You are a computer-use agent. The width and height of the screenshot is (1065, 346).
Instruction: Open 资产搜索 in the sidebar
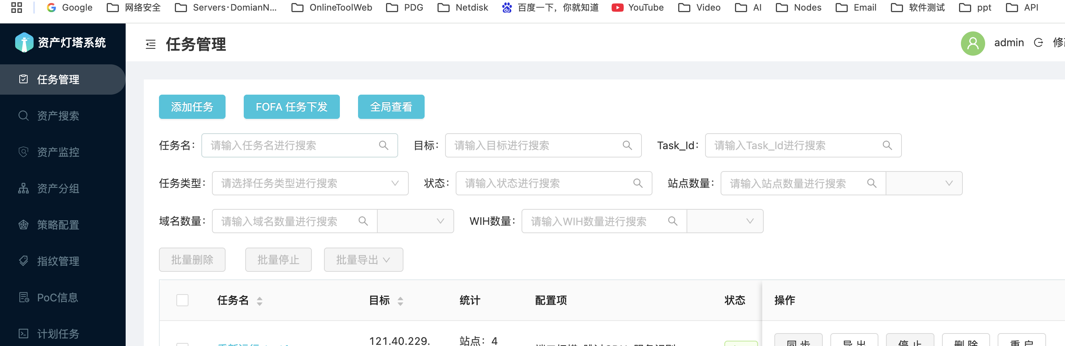(58, 116)
